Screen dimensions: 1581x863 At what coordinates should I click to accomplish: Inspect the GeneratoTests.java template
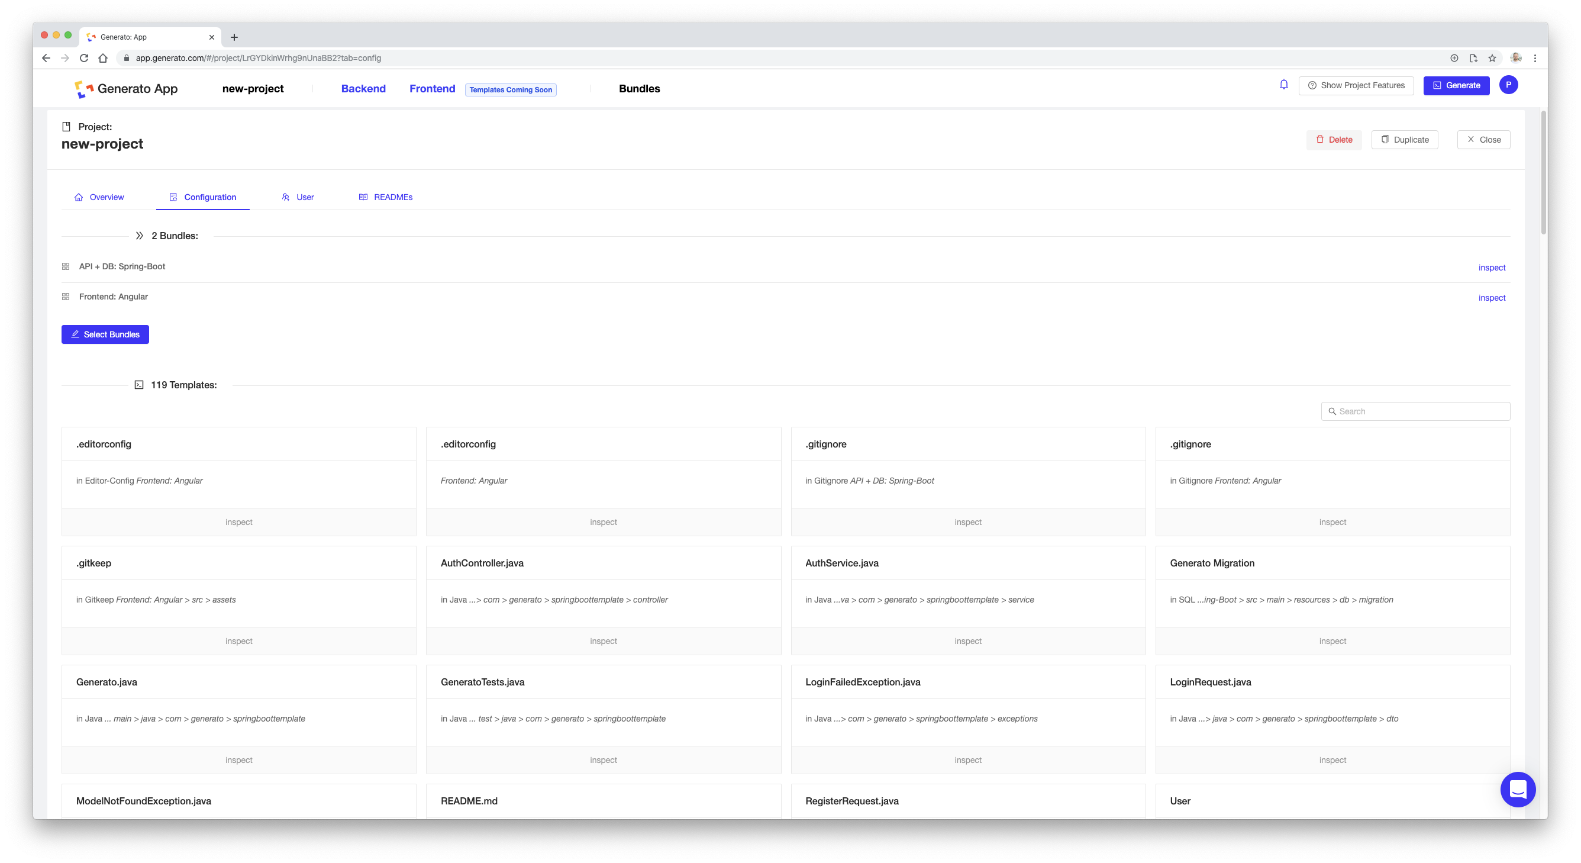pos(604,760)
